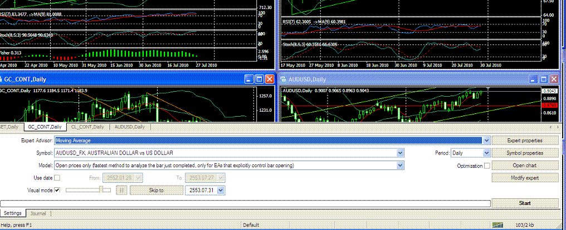Click the 1257.0 price scale label
This screenshot has width=566, height=230.
pos(265,96)
